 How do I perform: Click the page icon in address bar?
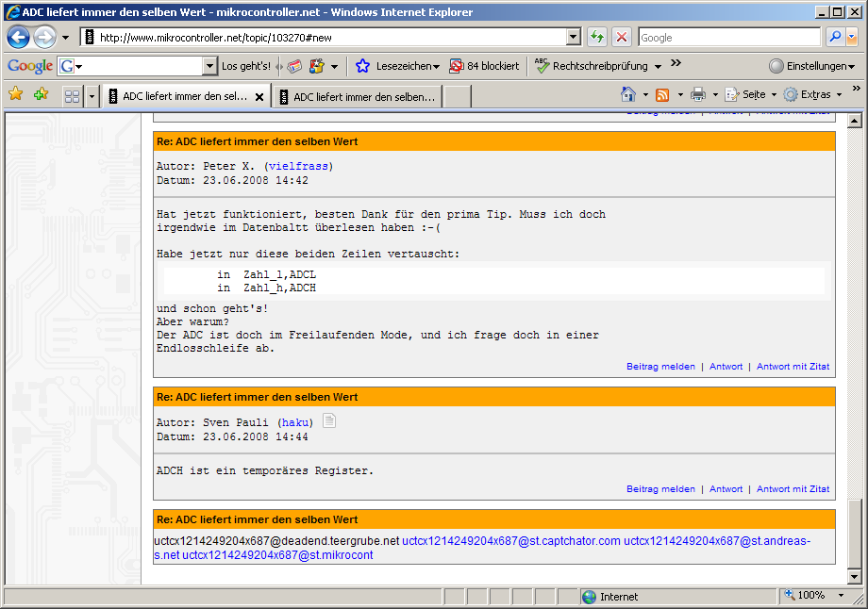point(89,38)
